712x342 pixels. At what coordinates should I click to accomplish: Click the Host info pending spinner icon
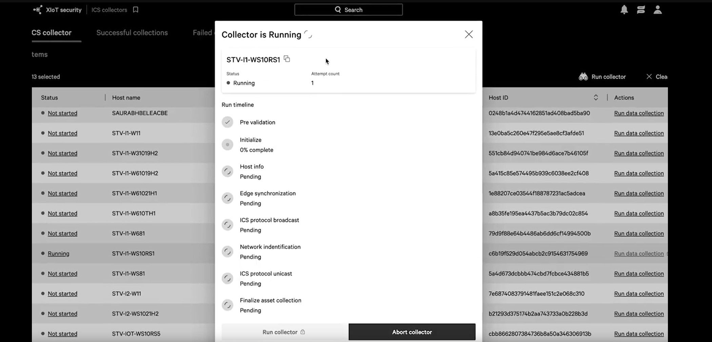coord(228,172)
